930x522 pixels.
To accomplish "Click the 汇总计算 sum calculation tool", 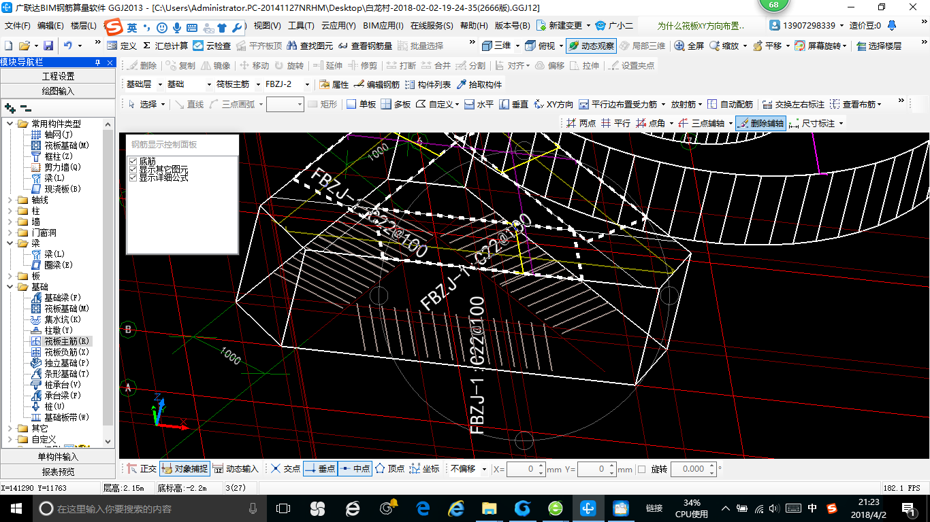I will pyautogui.click(x=165, y=46).
